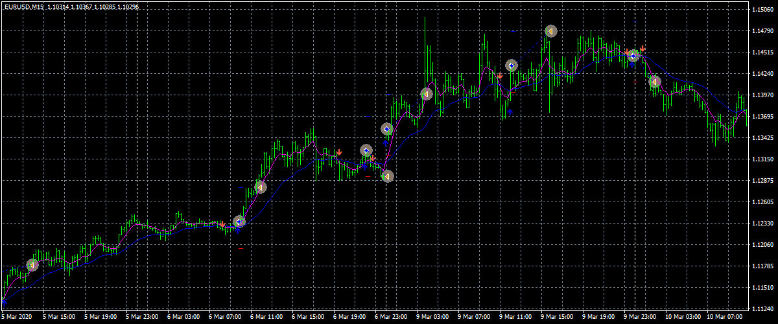Screen dimensions: 778x324
Task: Click price label 1.12605
Action: (762, 202)
